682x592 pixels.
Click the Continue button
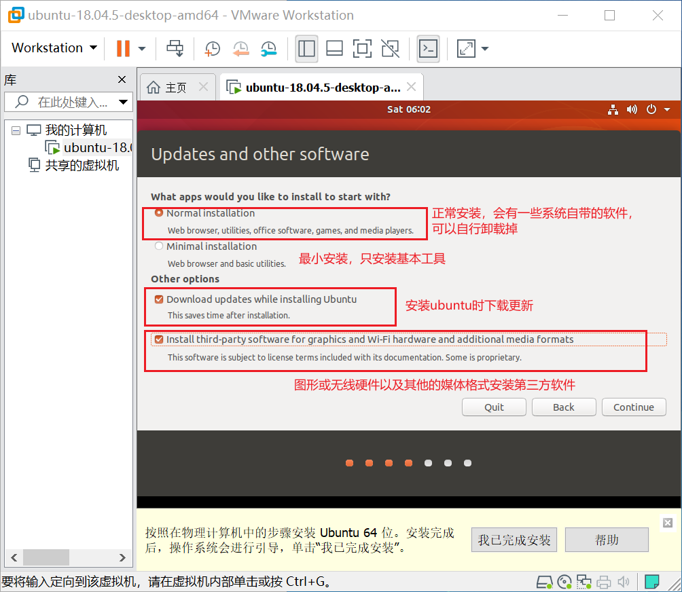(634, 407)
